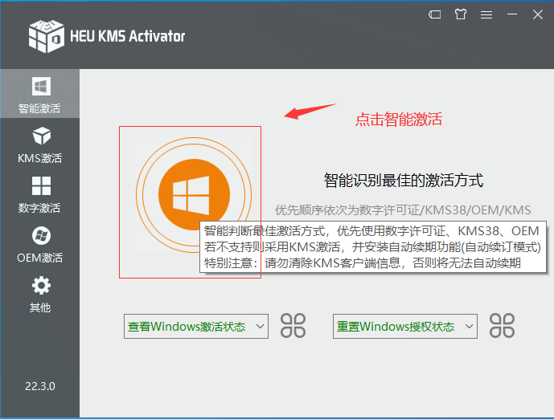The height and width of the screenshot is (419, 554).
Task: Open the 其他 settings tab
Action: (39, 294)
